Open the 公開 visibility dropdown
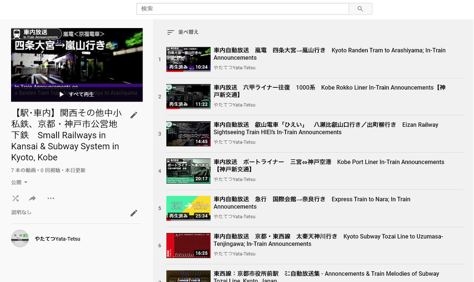Screen dimensions: 474x282 coord(19,182)
